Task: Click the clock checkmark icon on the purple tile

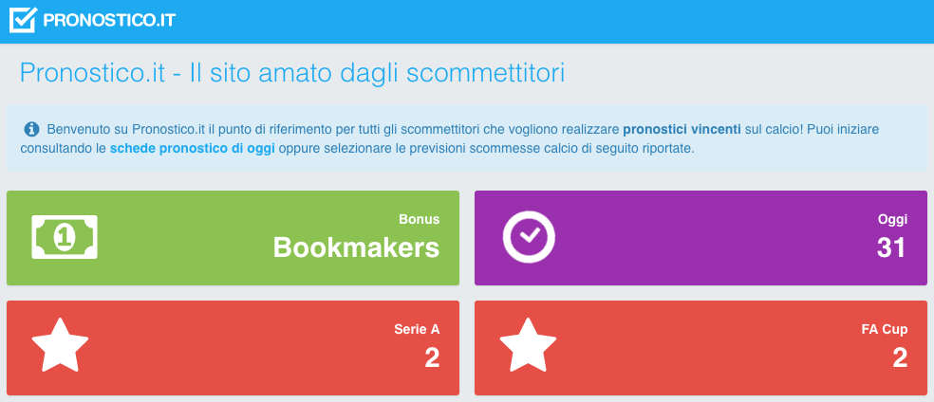Action: pos(529,237)
